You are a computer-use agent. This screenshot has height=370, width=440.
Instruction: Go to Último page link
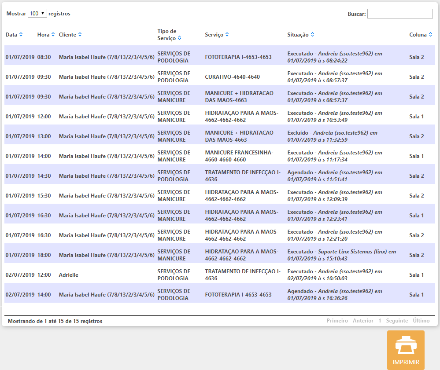click(x=421, y=321)
